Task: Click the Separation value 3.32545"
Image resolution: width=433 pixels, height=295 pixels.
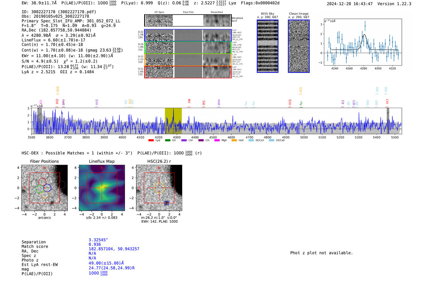Action: tap(98, 240)
